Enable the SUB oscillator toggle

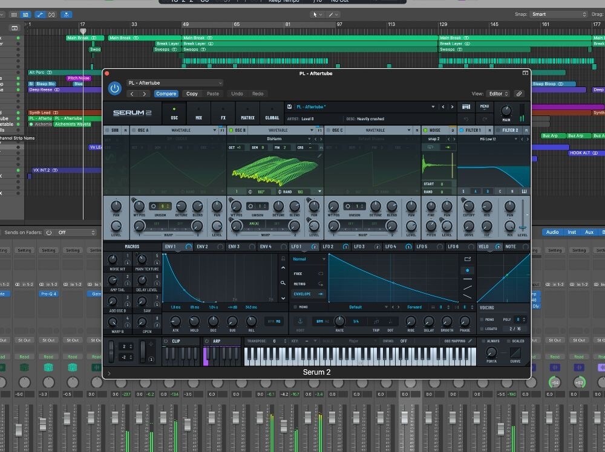(x=107, y=131)
